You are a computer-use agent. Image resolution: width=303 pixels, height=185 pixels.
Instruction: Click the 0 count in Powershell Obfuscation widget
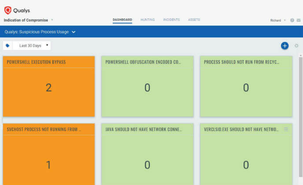coord(147,87)
